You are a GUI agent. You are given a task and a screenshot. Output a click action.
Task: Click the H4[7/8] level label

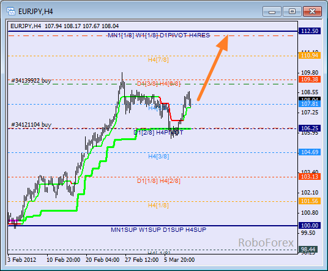coord(158,60)
